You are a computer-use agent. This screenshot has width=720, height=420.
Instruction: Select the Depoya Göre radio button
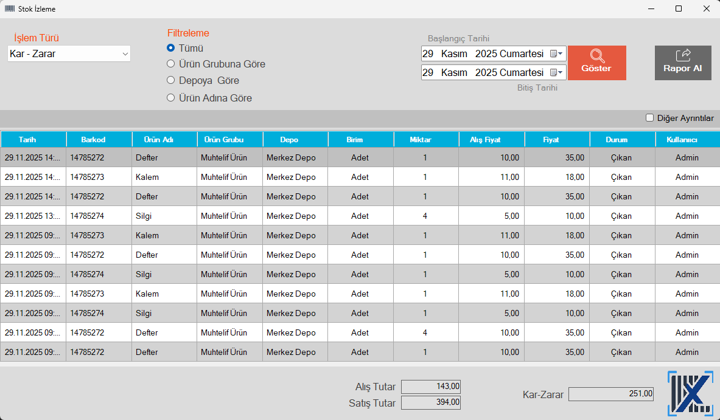(171, 80)
